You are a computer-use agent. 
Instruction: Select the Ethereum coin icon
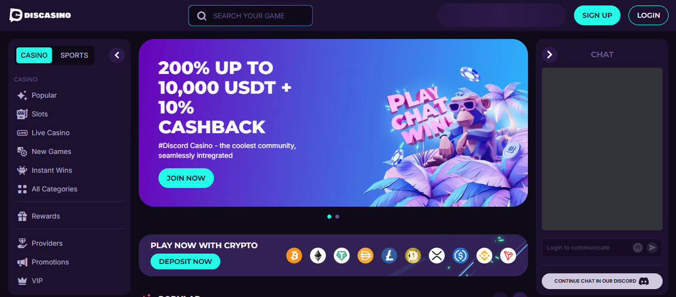point(318,256)
